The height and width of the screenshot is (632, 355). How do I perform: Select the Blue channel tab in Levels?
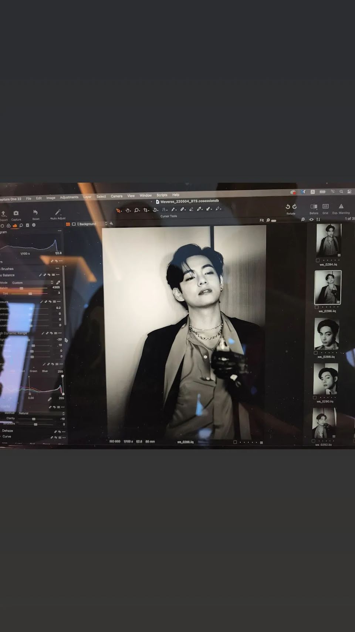pos(45,371)
